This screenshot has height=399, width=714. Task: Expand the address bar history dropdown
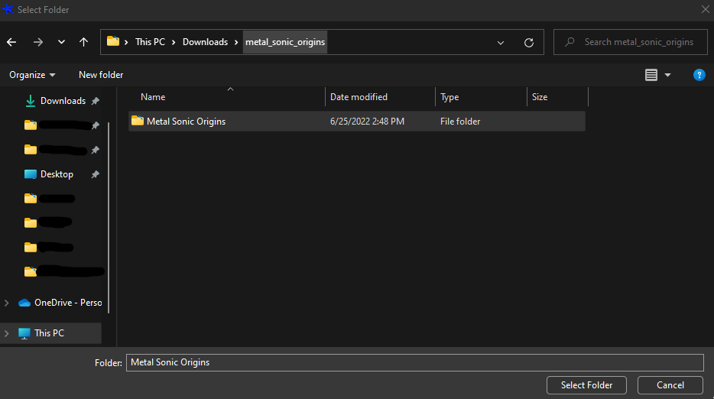pos(501,42)
